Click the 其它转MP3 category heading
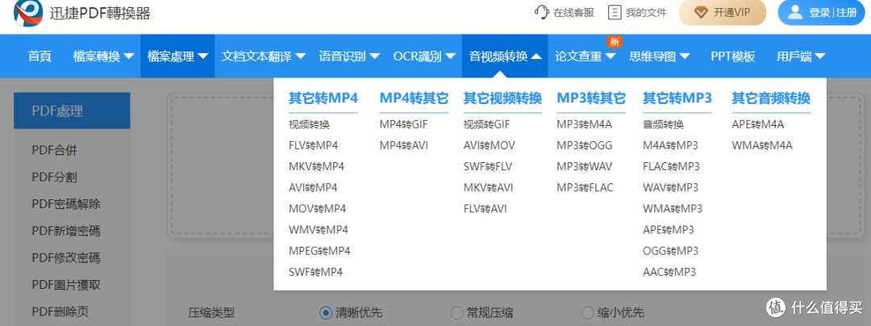871x326 pixels. [x=677, y=98]
